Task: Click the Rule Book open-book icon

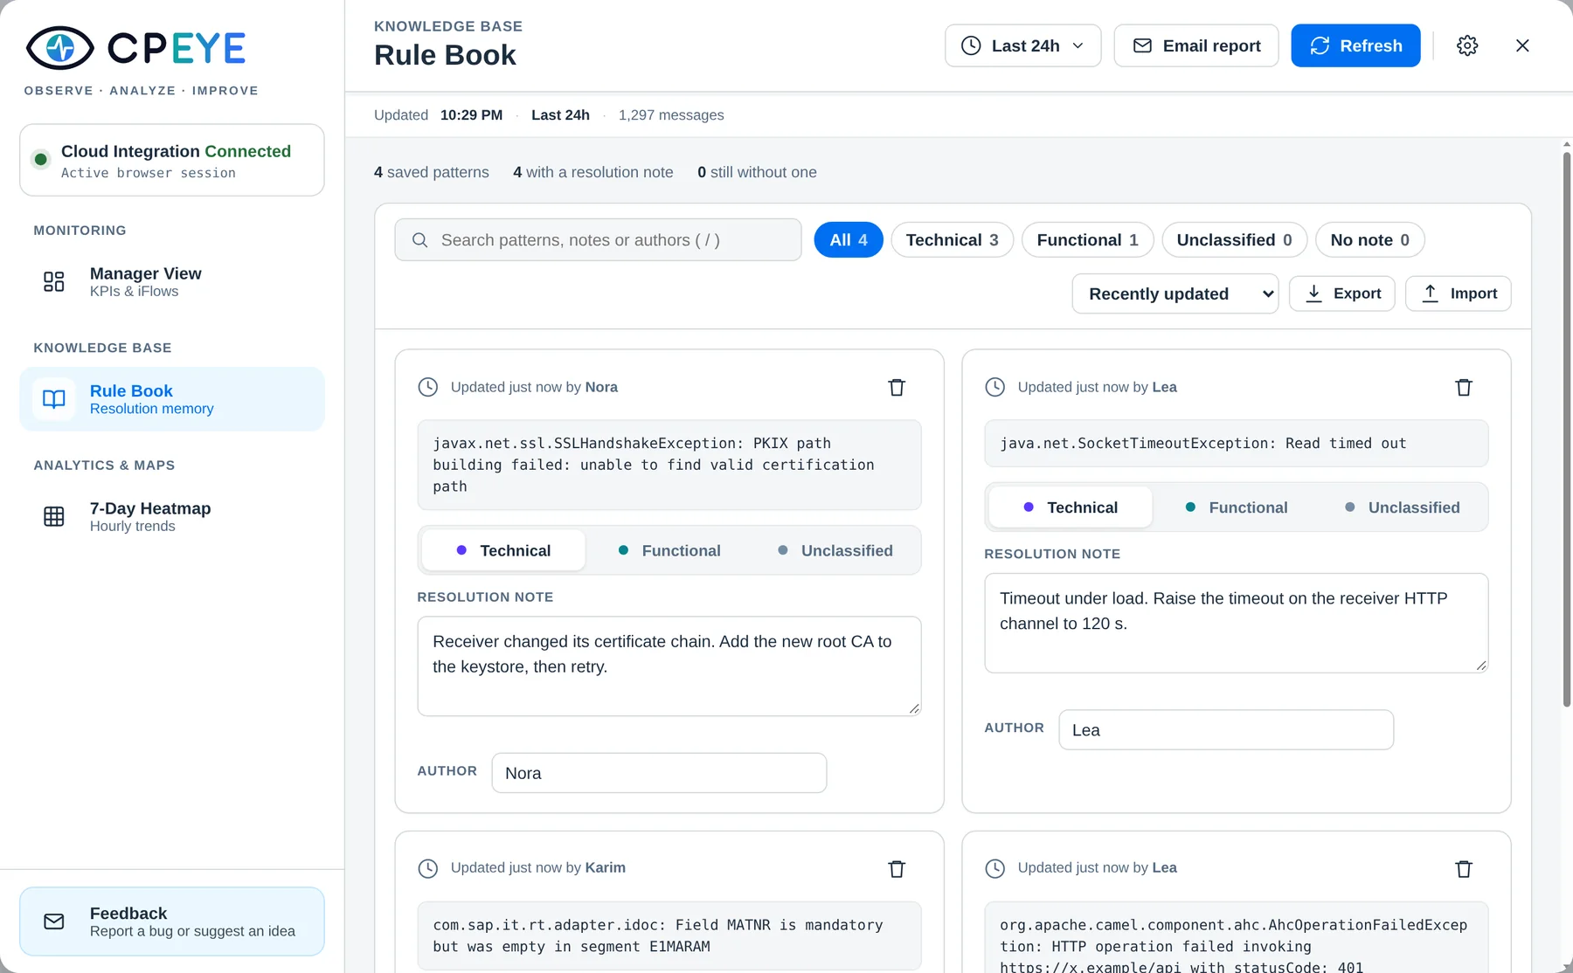Action: [54, 399]
